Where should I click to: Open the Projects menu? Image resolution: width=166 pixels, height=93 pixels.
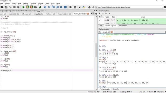point(41,4)
